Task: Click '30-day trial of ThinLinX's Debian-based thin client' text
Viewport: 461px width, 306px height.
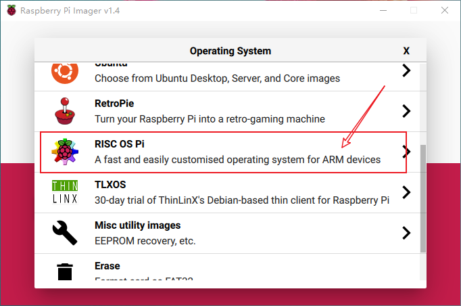Action: click(x=242, y=200)
